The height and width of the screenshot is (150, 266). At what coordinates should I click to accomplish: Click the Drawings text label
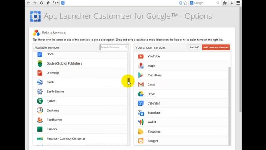(53, 73)
